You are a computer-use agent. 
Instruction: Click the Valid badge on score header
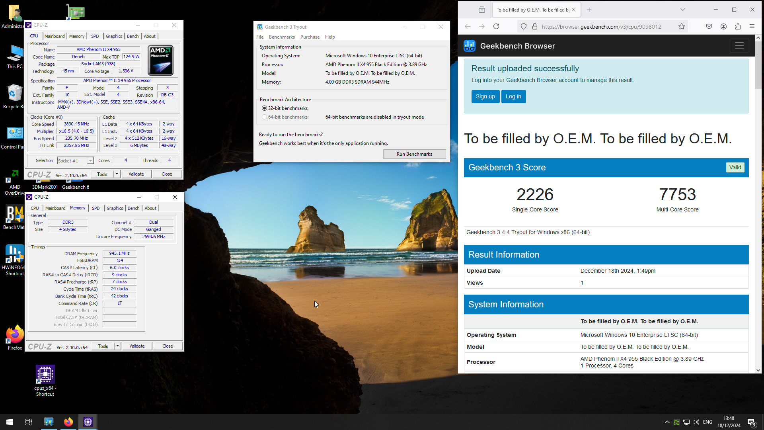(735, 167)
